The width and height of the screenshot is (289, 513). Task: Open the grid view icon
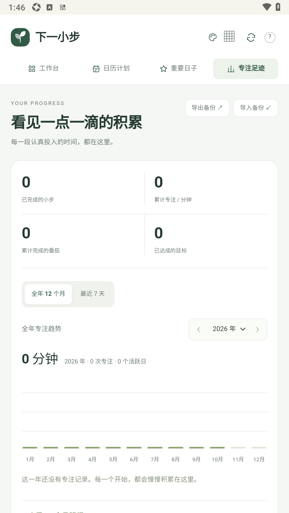coord(229,36)
